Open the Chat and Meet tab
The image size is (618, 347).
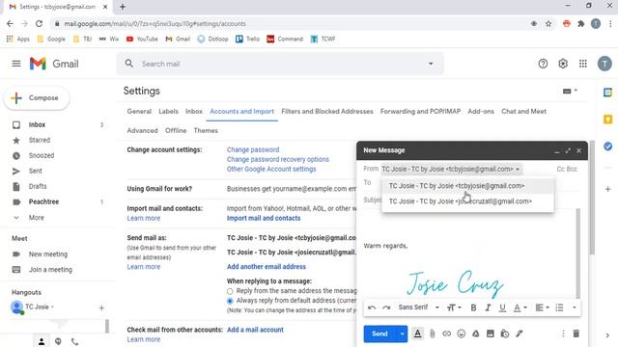pyautogui.click(x=523, y=112)
